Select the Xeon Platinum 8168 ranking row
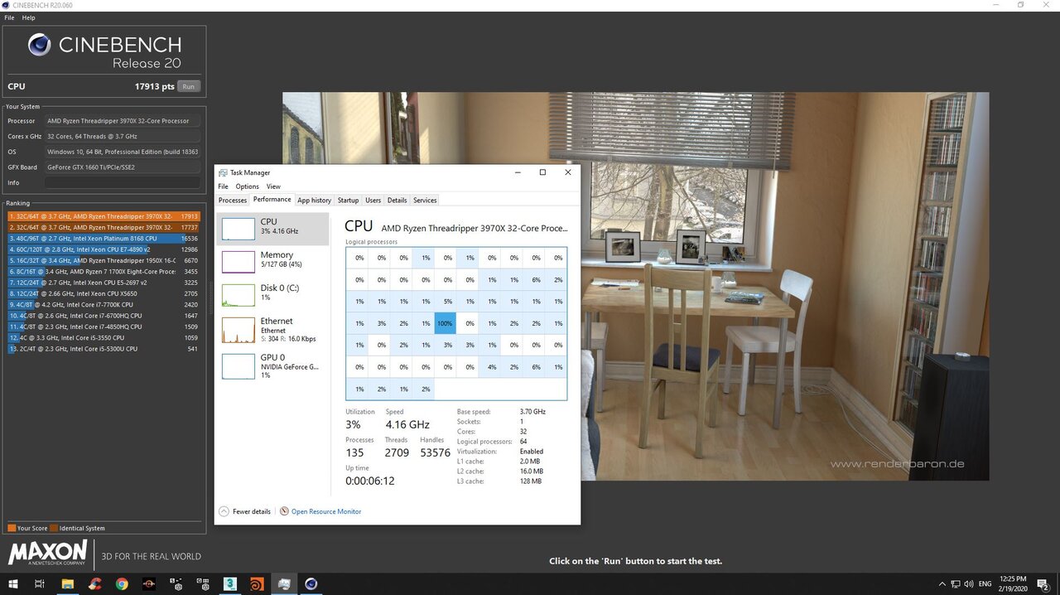1060x595 pixels. (x=104, y=238)
